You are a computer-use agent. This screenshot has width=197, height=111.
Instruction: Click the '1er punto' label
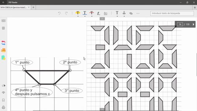(x=22, y=62)
